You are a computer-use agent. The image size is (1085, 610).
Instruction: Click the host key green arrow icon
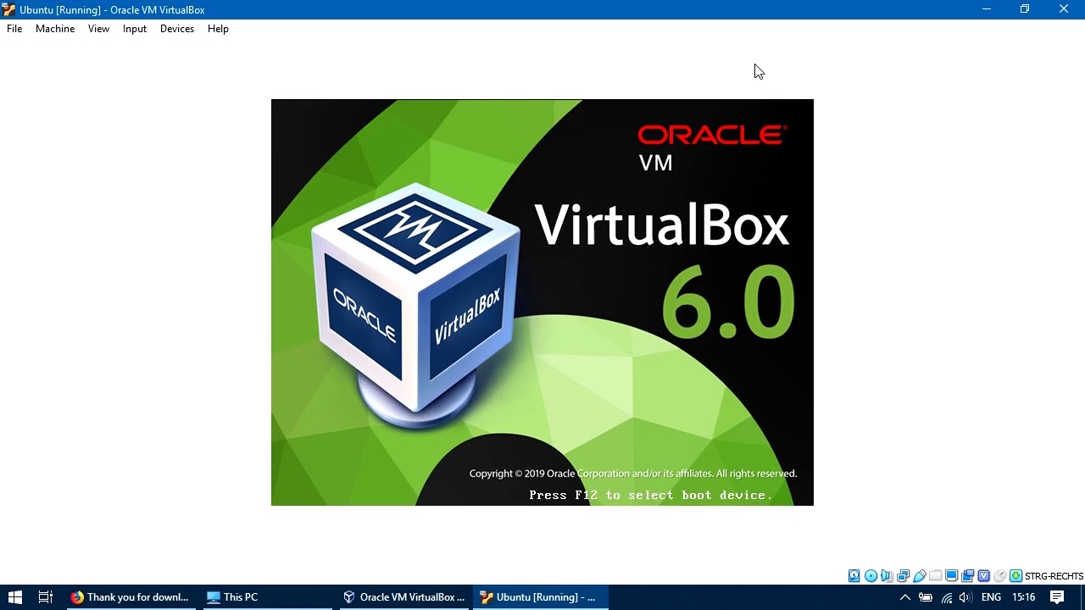pyautogui.click(x=1015, y=576)
